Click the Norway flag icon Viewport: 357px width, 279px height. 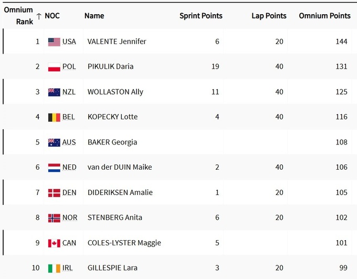(54, 218)
